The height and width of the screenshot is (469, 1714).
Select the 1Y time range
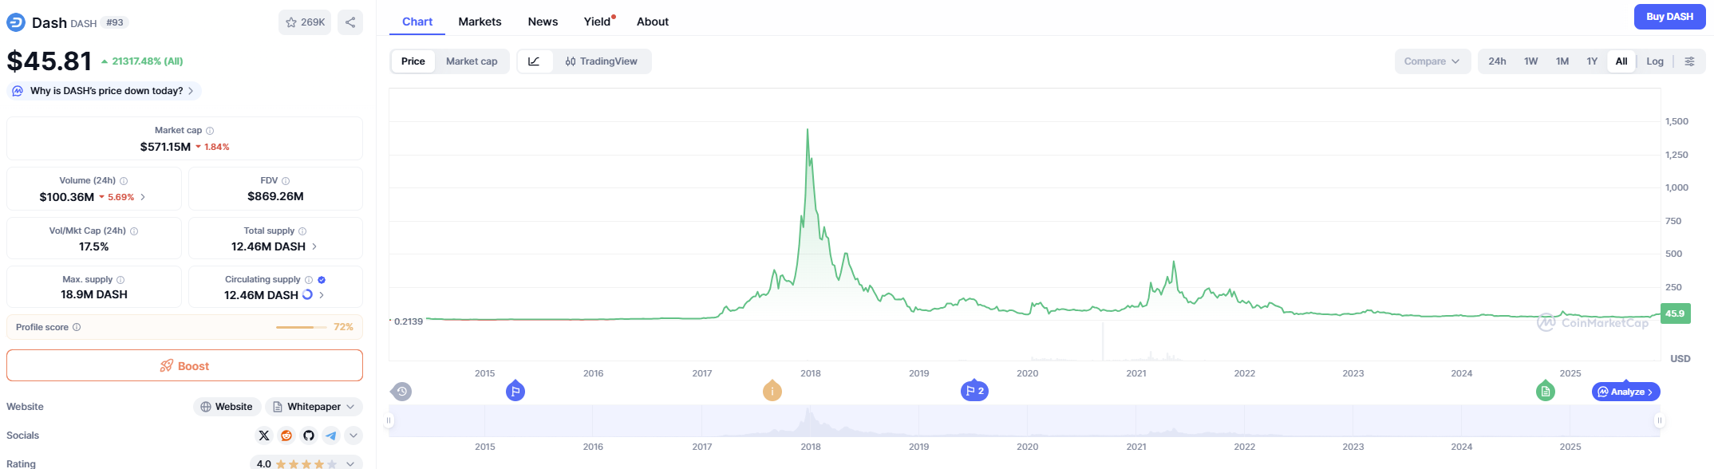click(1592, 61)
